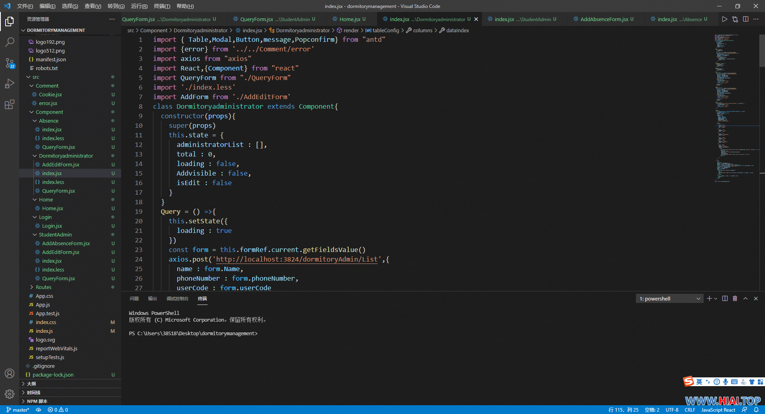Open Source Control view with 22 changes
765x414 pixels.
tap(10, 63)
